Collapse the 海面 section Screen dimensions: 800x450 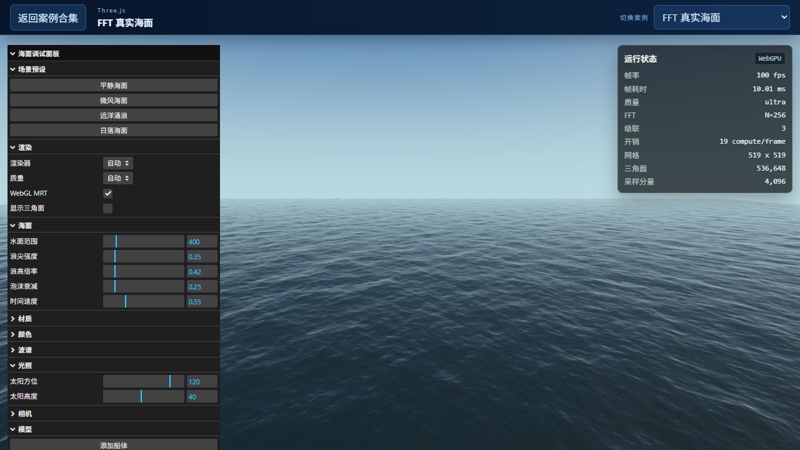(x=114, y=226)
